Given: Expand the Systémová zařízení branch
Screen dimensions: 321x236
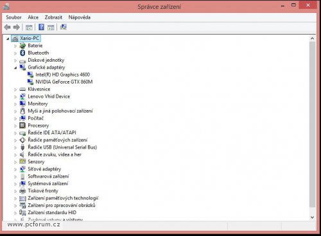Looking at the screenshot, I should pyautogui.click(x=15, y=184).
